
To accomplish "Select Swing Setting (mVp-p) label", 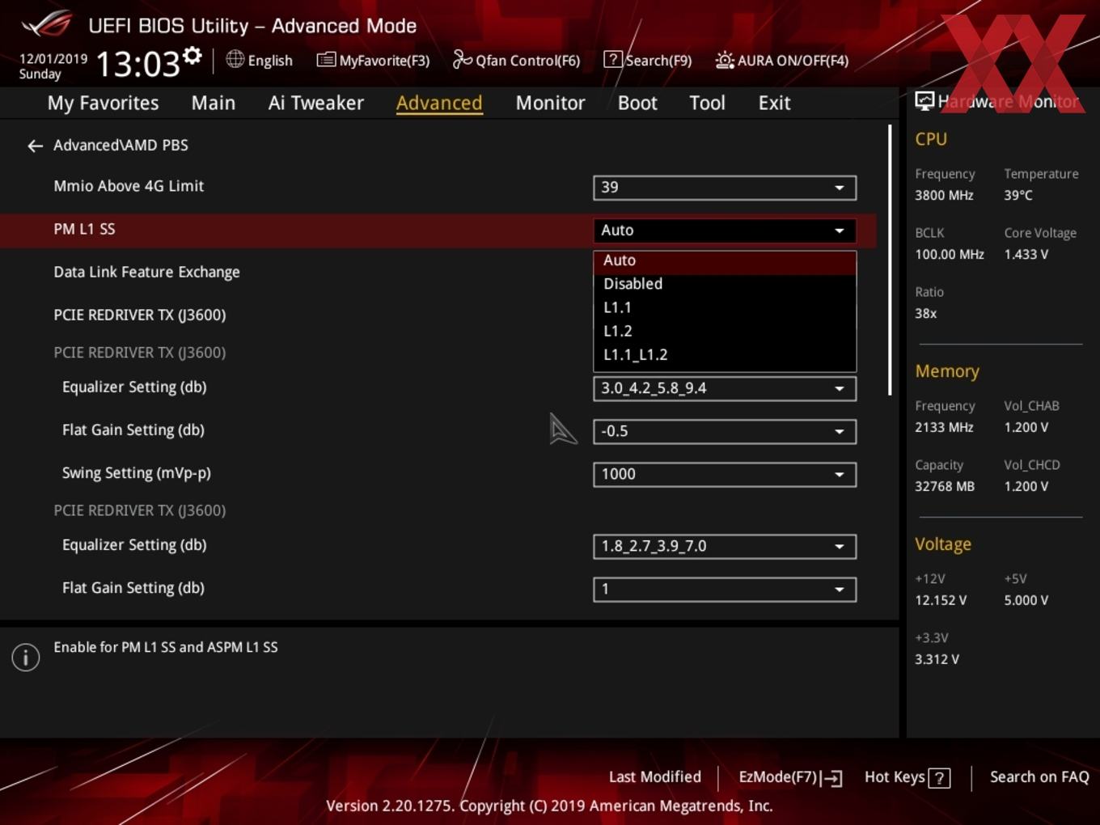I will click(137, 472).
